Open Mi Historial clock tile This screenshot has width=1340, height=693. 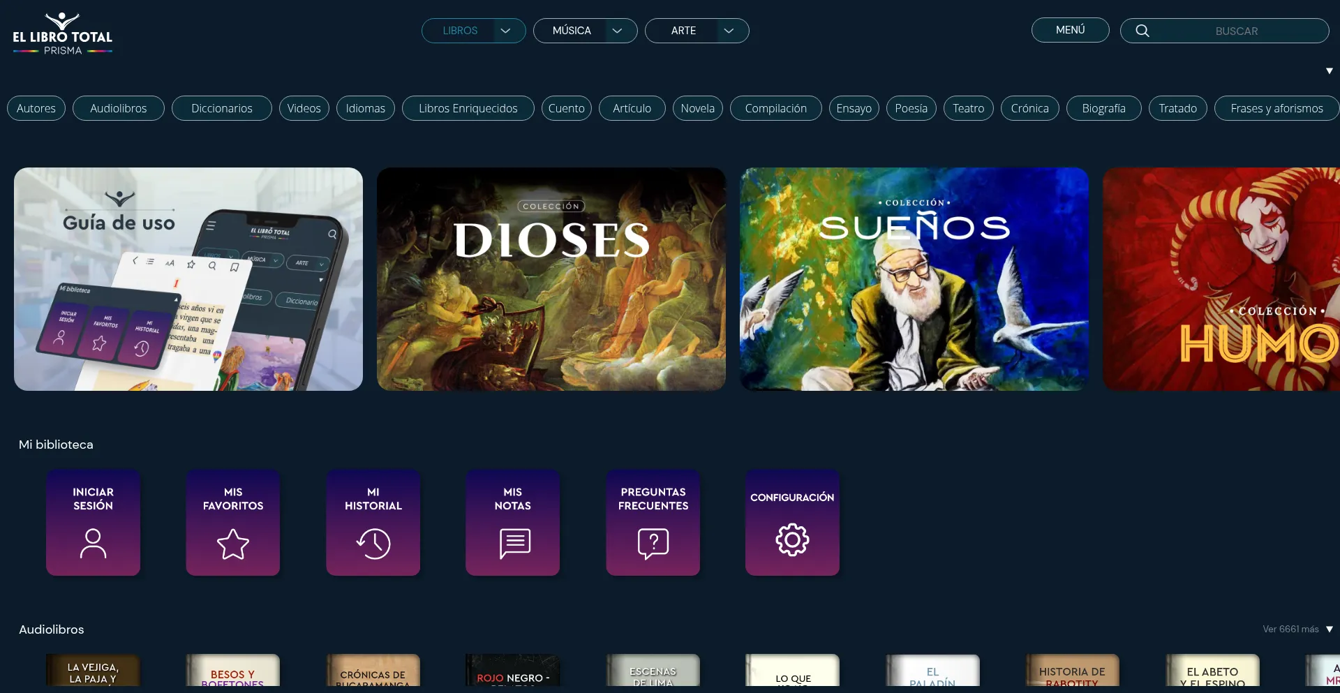(x=373, y=523)
